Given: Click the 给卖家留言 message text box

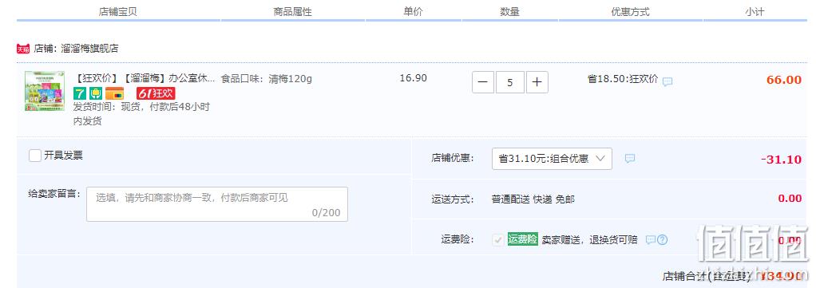Looking at the screenshot, I should (217, 204).
